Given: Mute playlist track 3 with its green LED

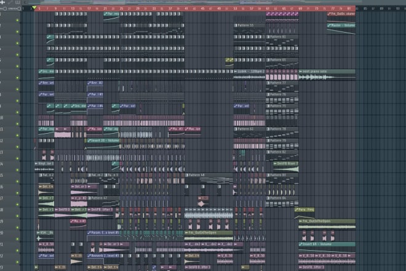Looking at the screenshot, I should 17,43.
